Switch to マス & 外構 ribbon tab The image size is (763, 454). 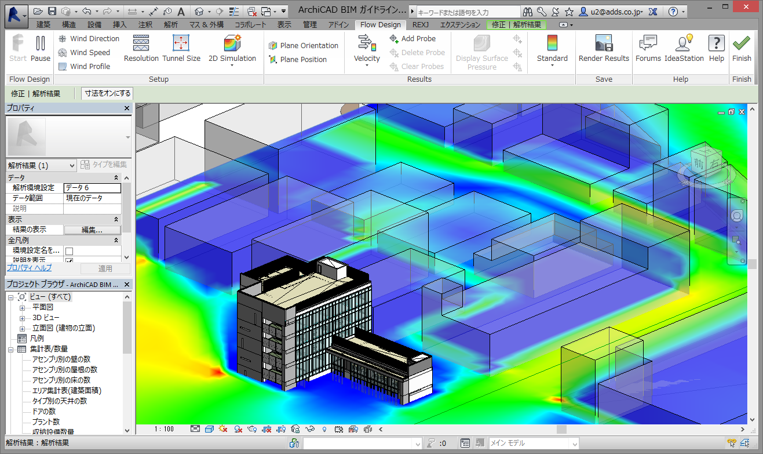(x=206, y=25)
